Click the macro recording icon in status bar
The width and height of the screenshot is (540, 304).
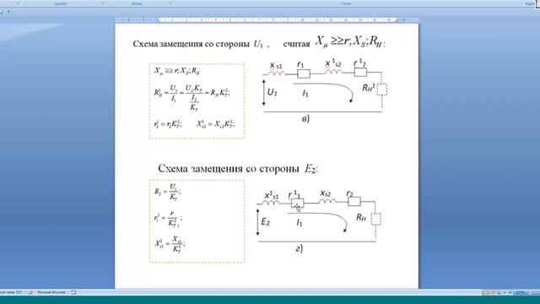pos(73,292)
